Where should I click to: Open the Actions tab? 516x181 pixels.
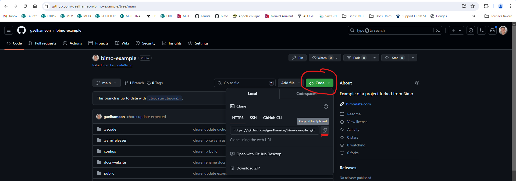coord(73,43)
